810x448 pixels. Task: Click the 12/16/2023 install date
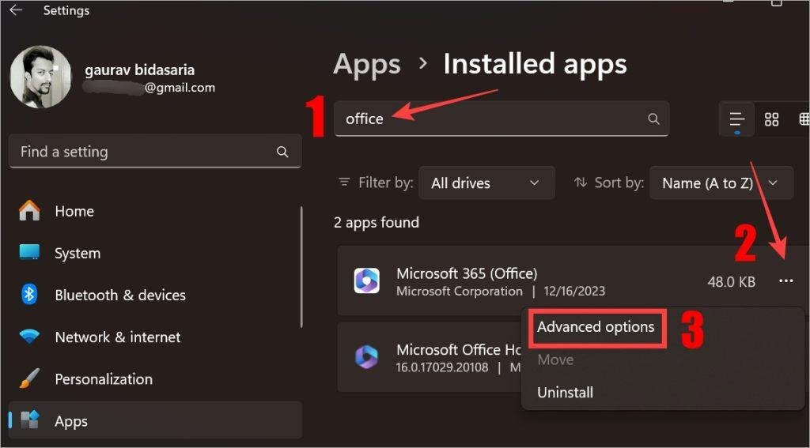574,291
